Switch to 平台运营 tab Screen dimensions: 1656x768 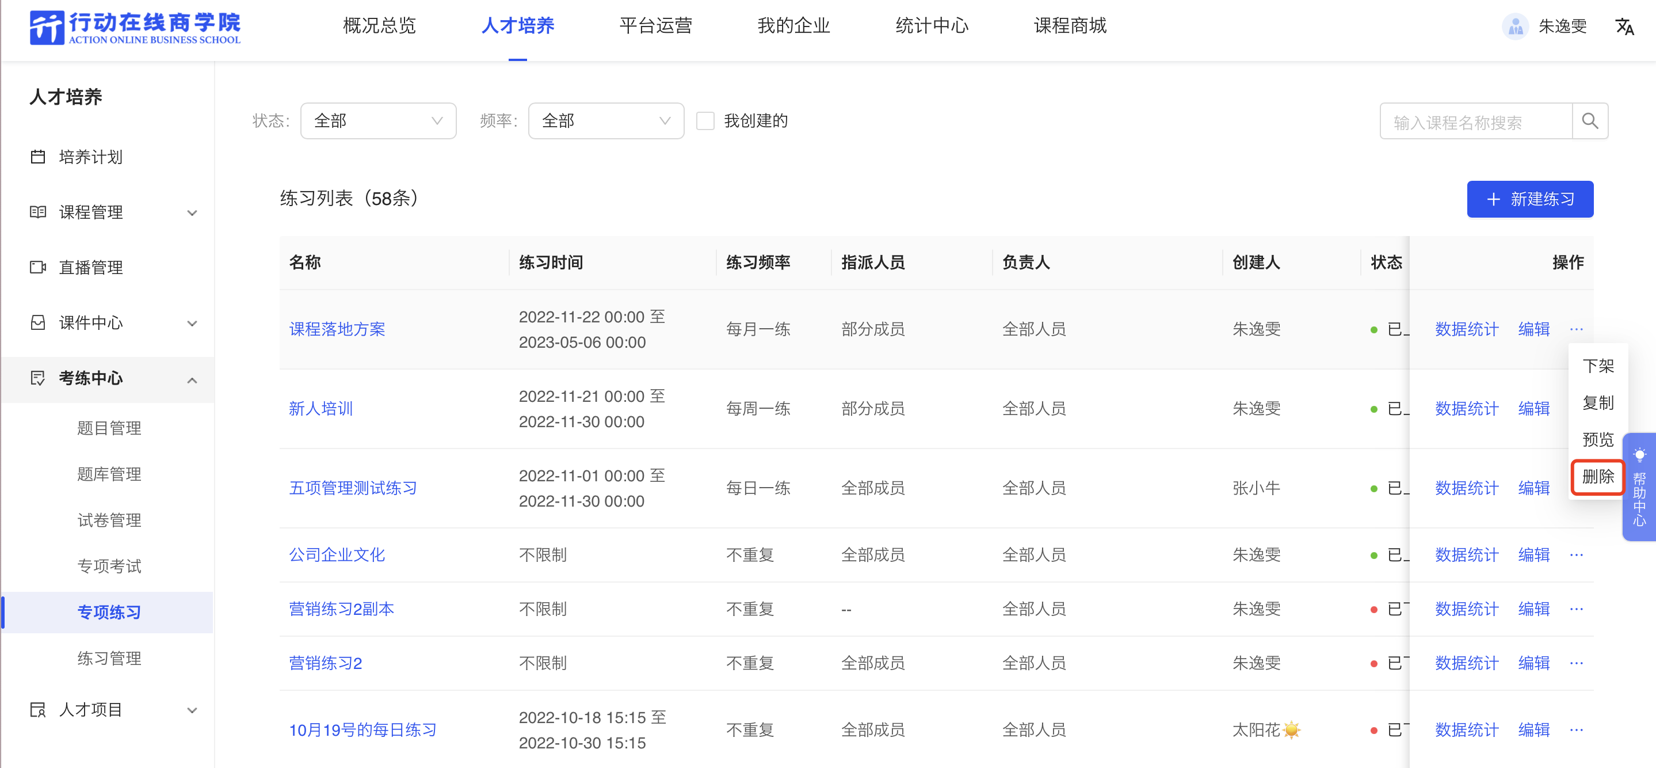click(x=656, y=26)
